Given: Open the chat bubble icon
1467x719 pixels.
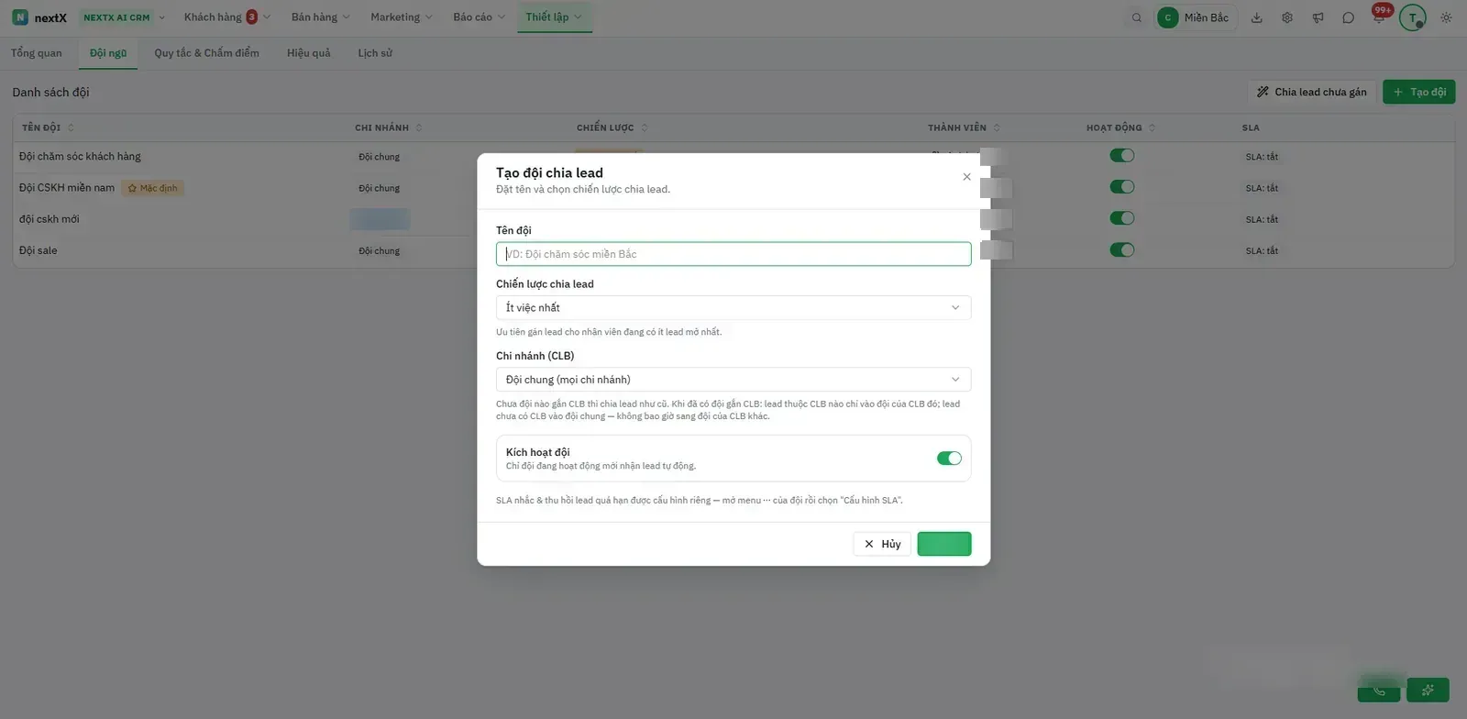Looking at the screenshot, I should (x=1348, y=17).
